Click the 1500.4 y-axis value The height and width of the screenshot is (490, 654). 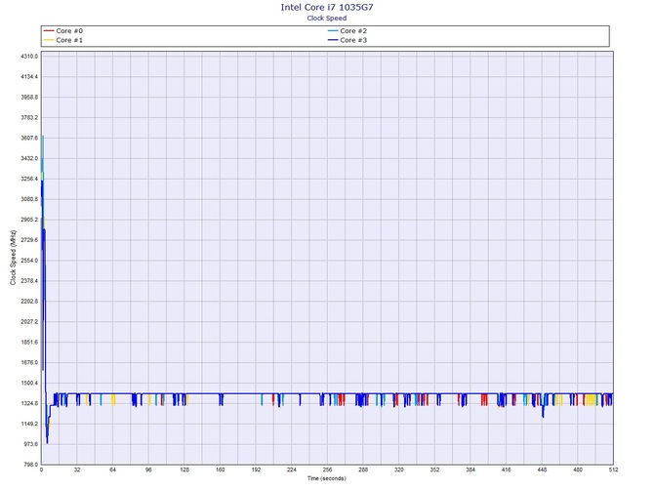(29, 384)
